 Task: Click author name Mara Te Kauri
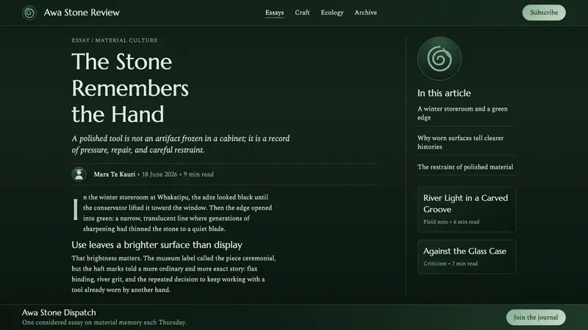click(115, 175)
